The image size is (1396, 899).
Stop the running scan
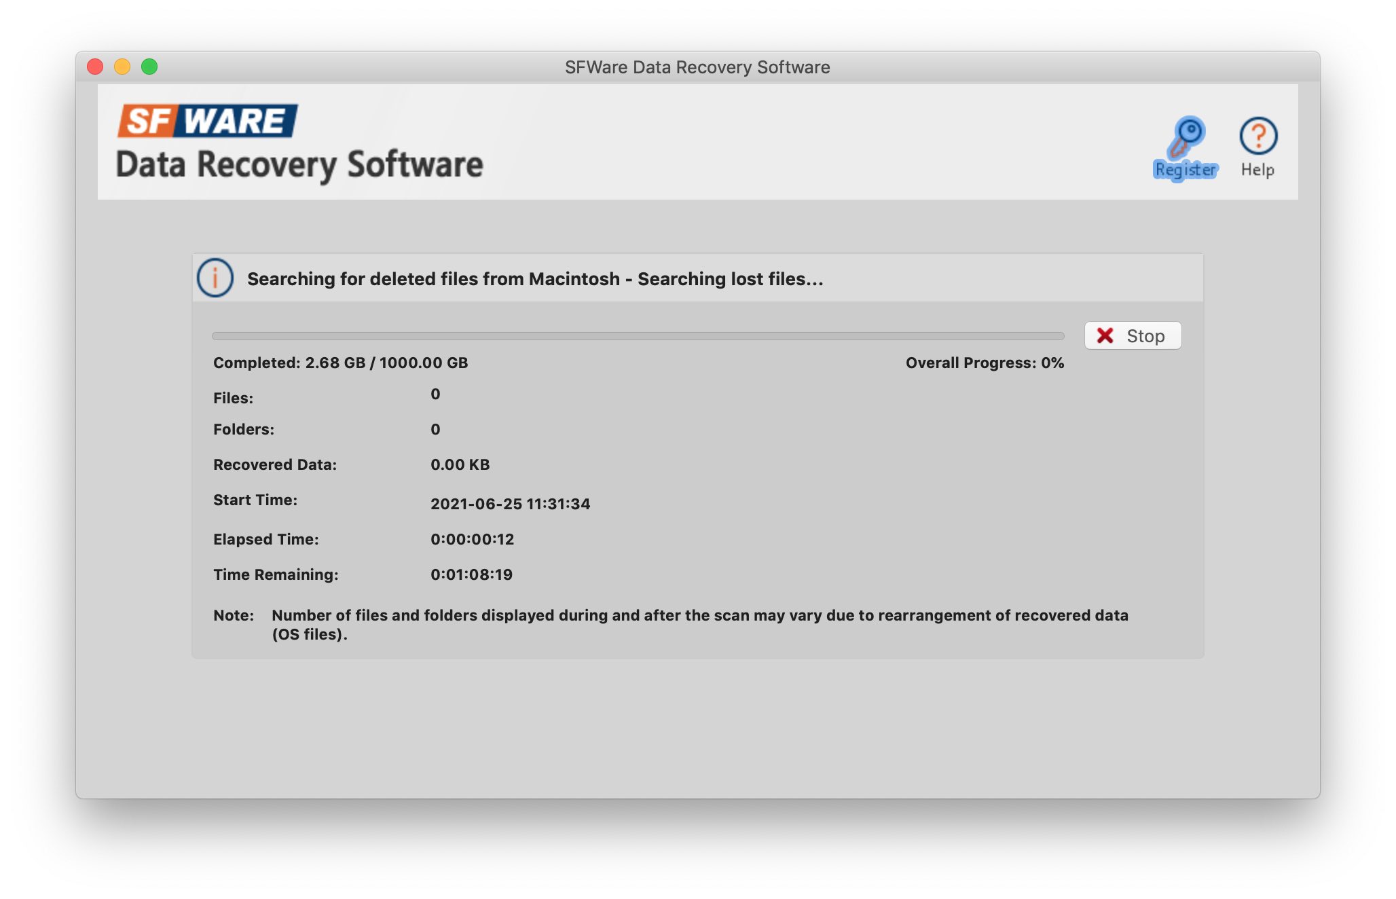[x=1133, y=335]
